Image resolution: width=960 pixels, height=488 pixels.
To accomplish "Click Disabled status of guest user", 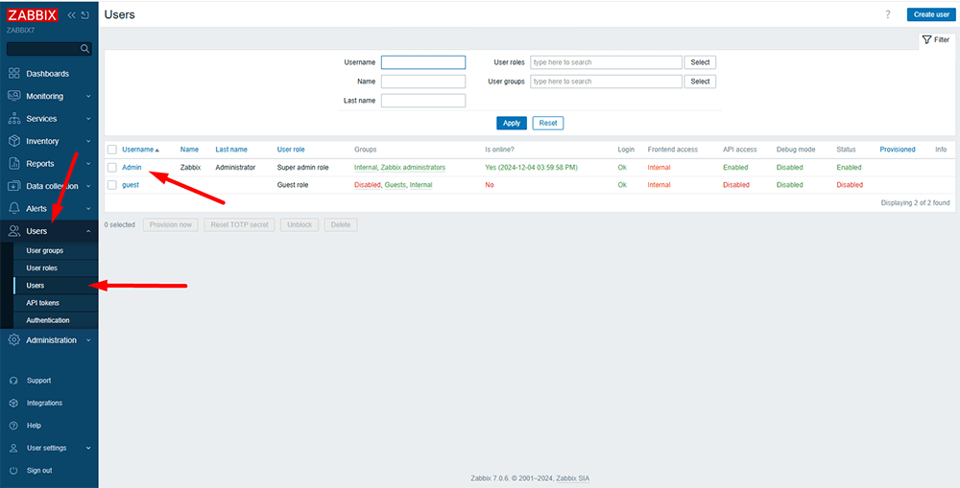I will point(850,185).
